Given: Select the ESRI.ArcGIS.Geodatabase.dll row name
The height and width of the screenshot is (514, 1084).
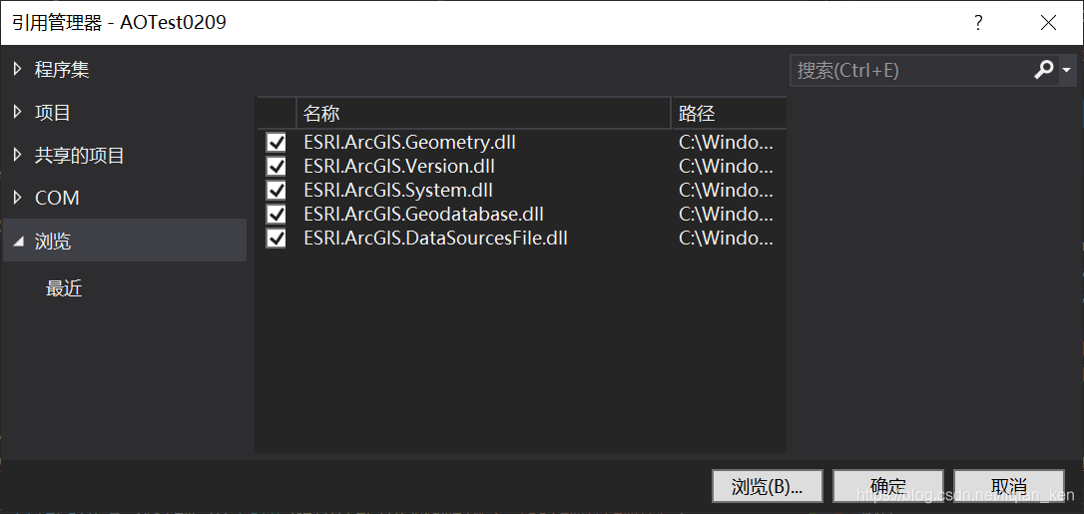Looking at the screenshot, I should pos(424,215).
